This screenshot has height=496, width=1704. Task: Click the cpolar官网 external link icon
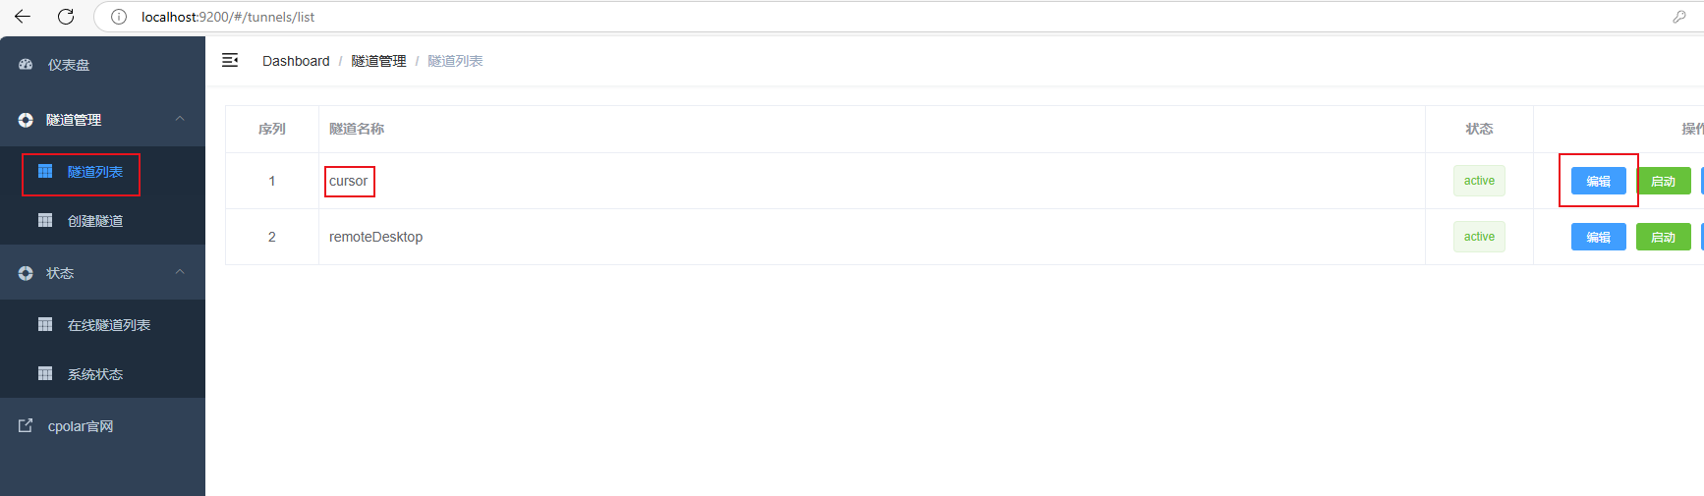tap(26, 425)
